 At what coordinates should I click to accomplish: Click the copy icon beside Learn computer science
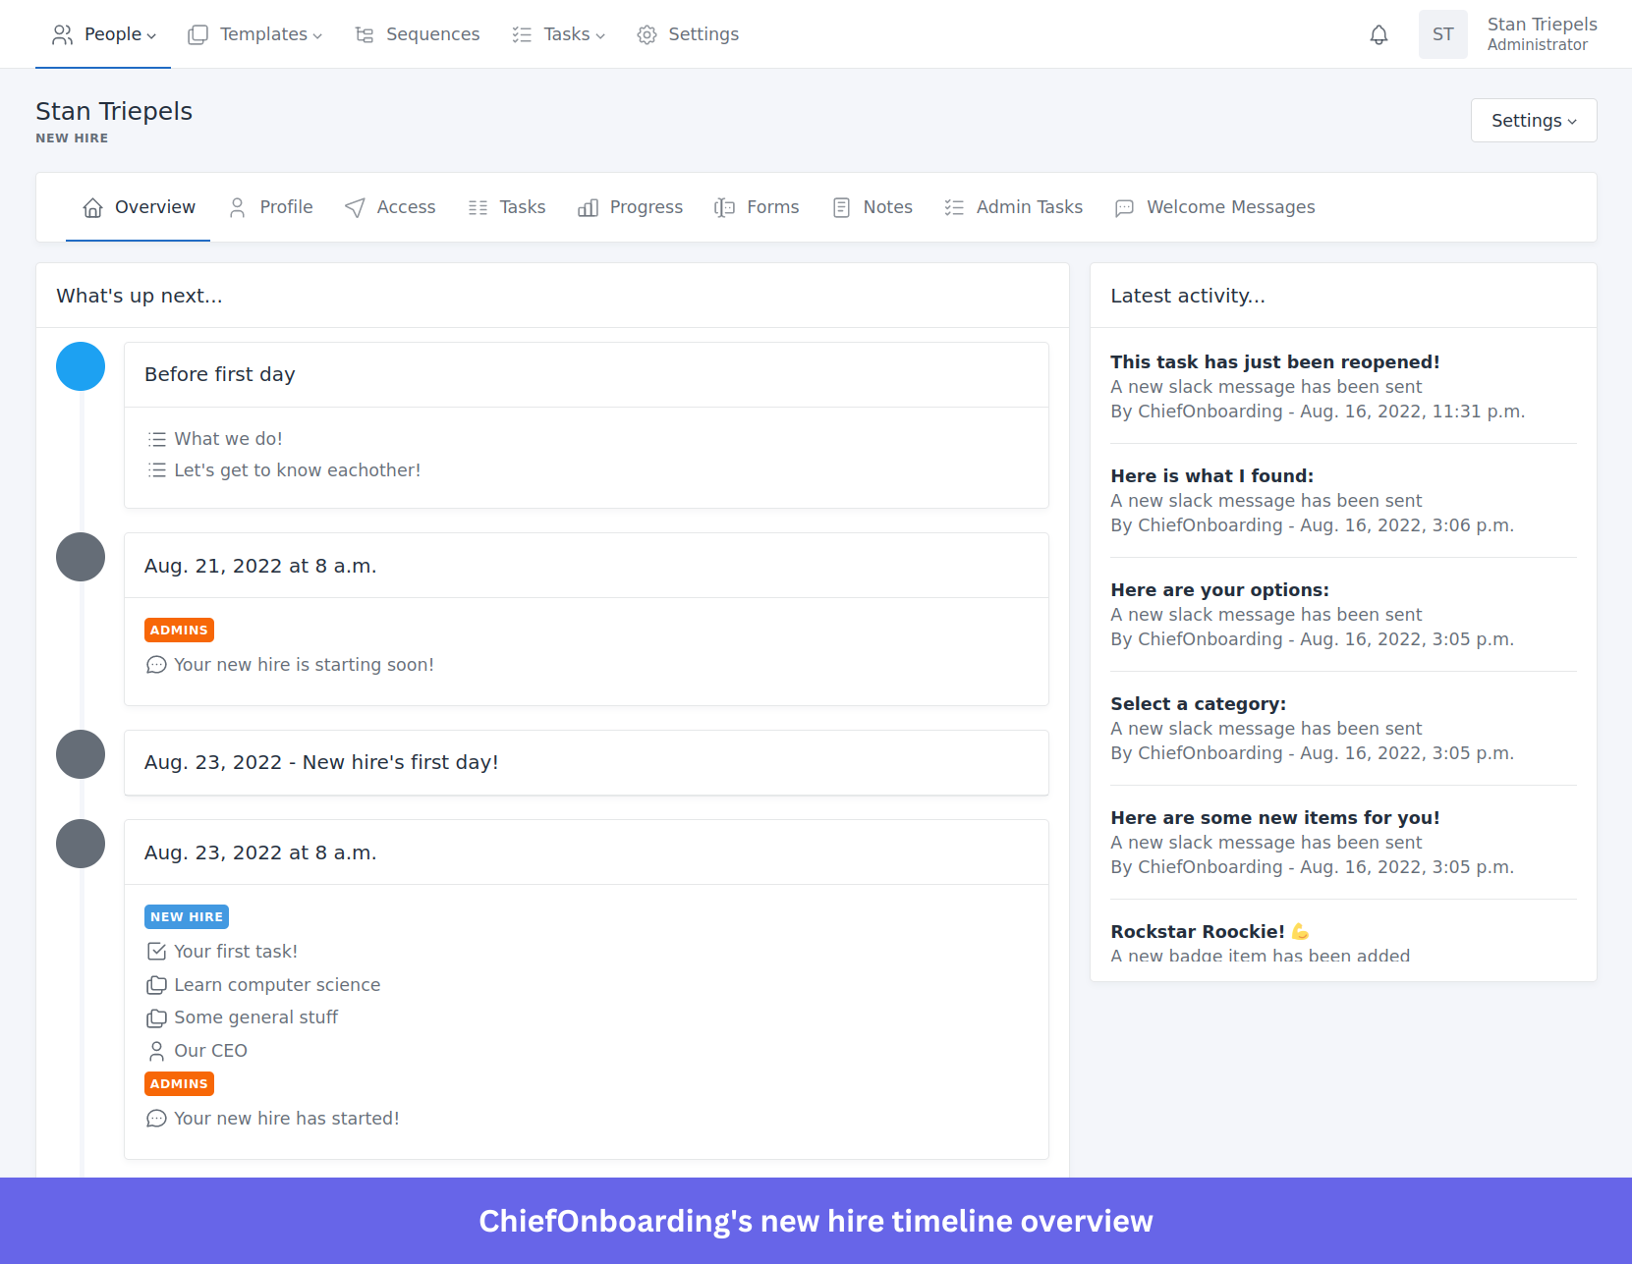(156, 985)
